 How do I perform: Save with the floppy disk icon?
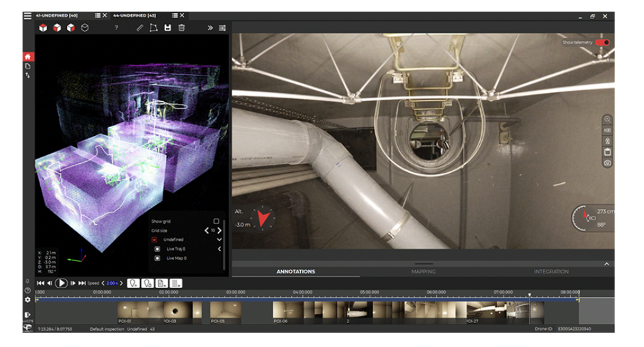[x=167, y=27]
